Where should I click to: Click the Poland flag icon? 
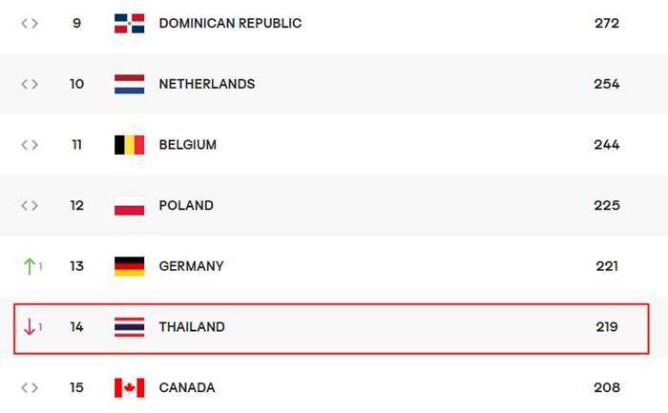129,206
